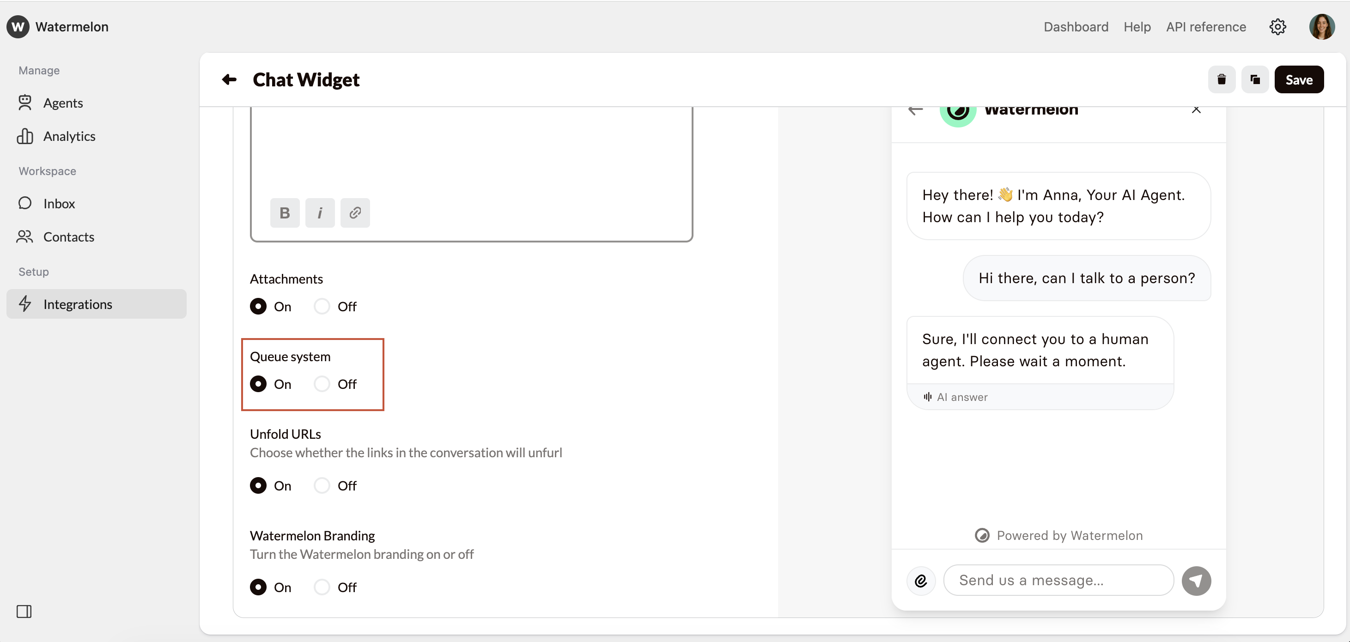Click the Send us a message field
Screen dimensions: 1350x642
(1058, 580)
